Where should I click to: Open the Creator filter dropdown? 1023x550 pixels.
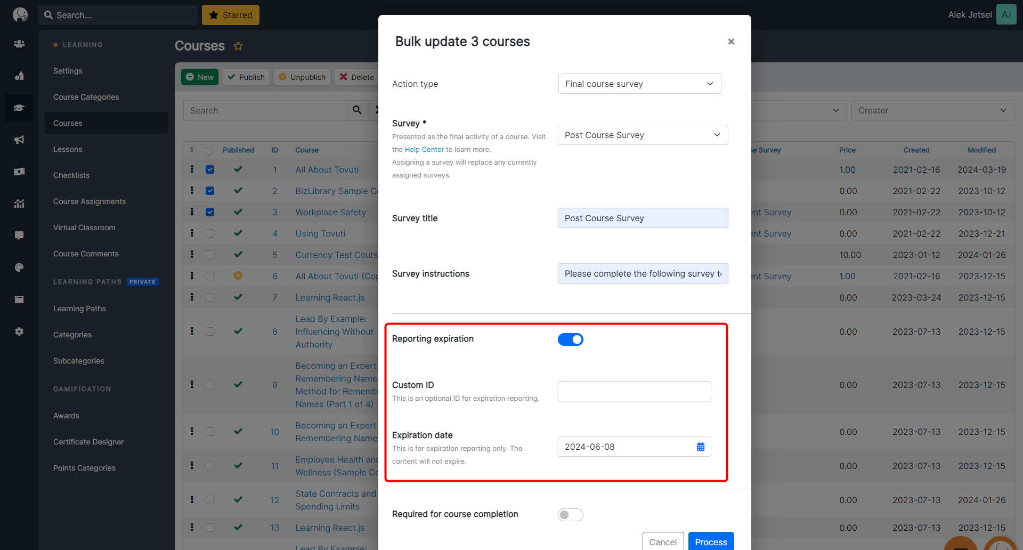click(x=932, y=110)
